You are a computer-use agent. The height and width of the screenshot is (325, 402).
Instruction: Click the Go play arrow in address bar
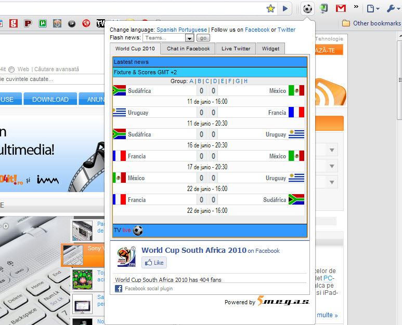coord(285,9)
